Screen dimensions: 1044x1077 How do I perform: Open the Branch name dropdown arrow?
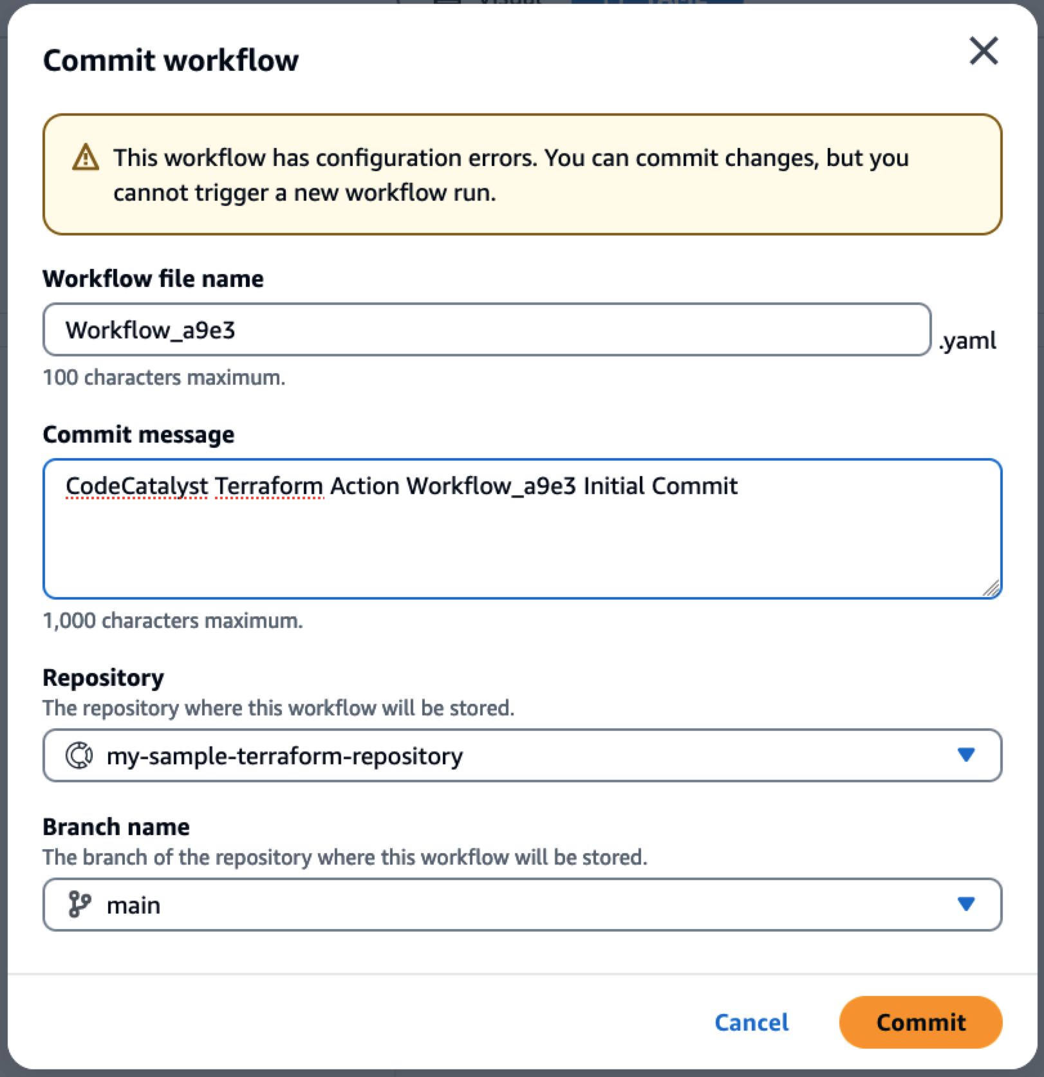(x=966, y=905)
